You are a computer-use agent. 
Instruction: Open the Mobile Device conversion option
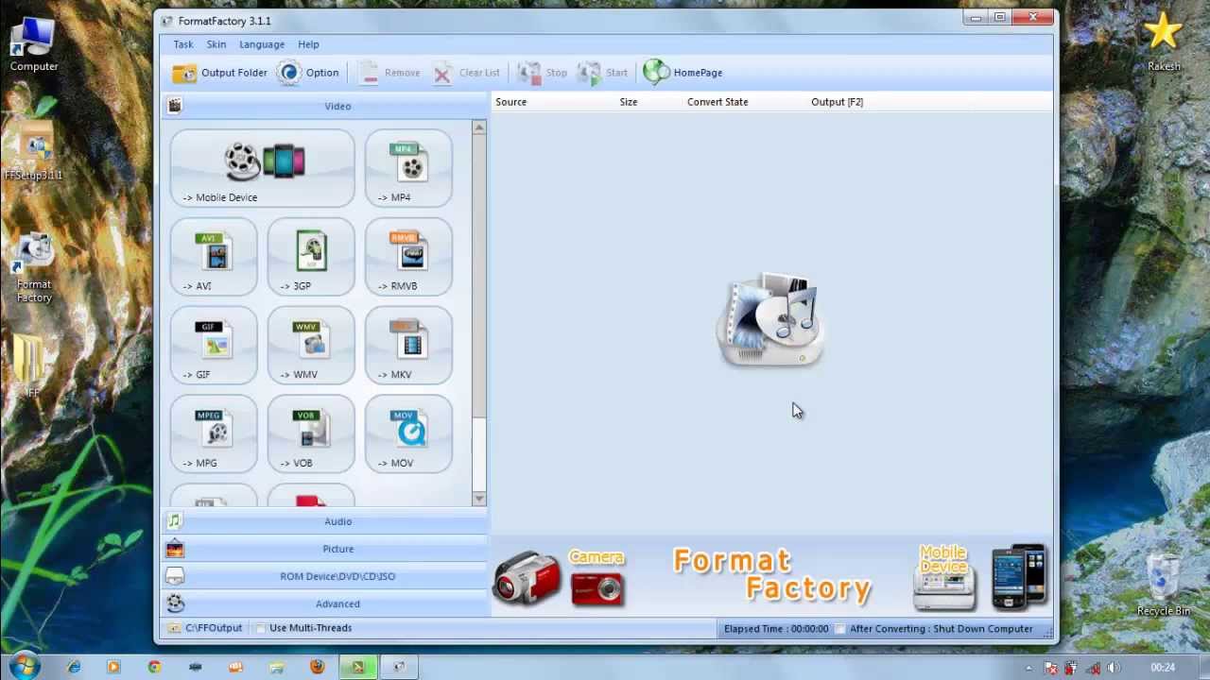coord(263,168)
